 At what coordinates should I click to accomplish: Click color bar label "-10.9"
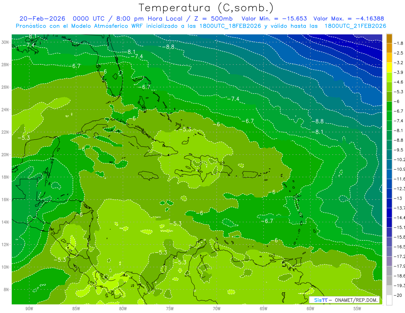pos(399,169)
